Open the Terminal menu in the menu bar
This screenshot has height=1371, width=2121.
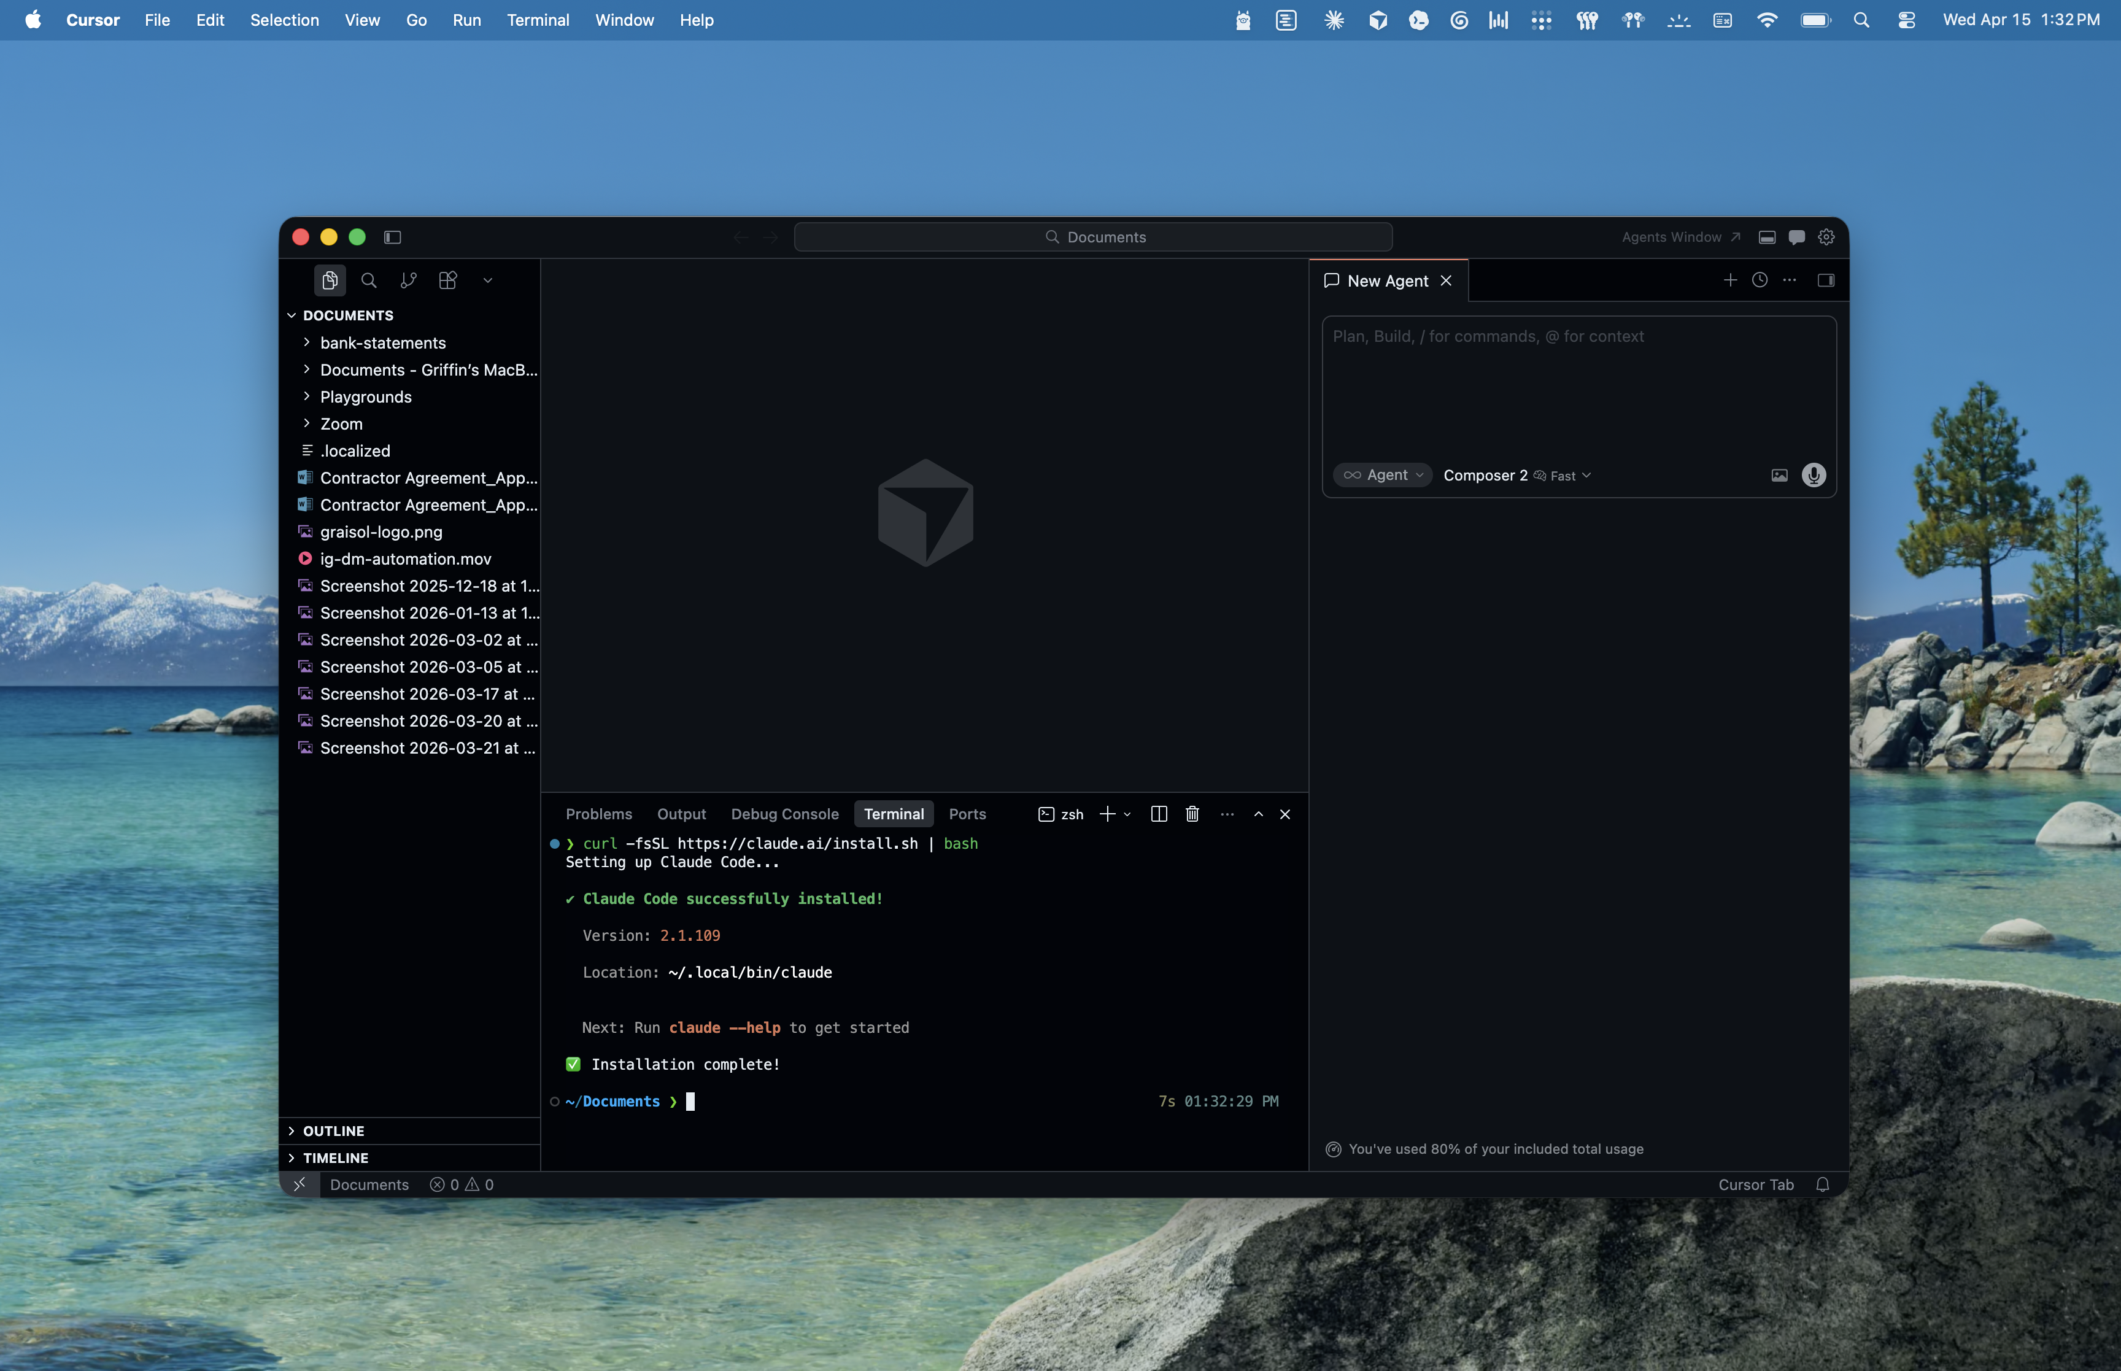click(x=538, y=20)
